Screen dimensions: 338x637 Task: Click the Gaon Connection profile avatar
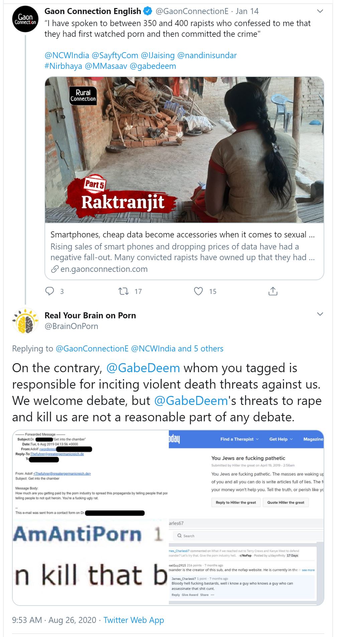(x=25, y=19)
